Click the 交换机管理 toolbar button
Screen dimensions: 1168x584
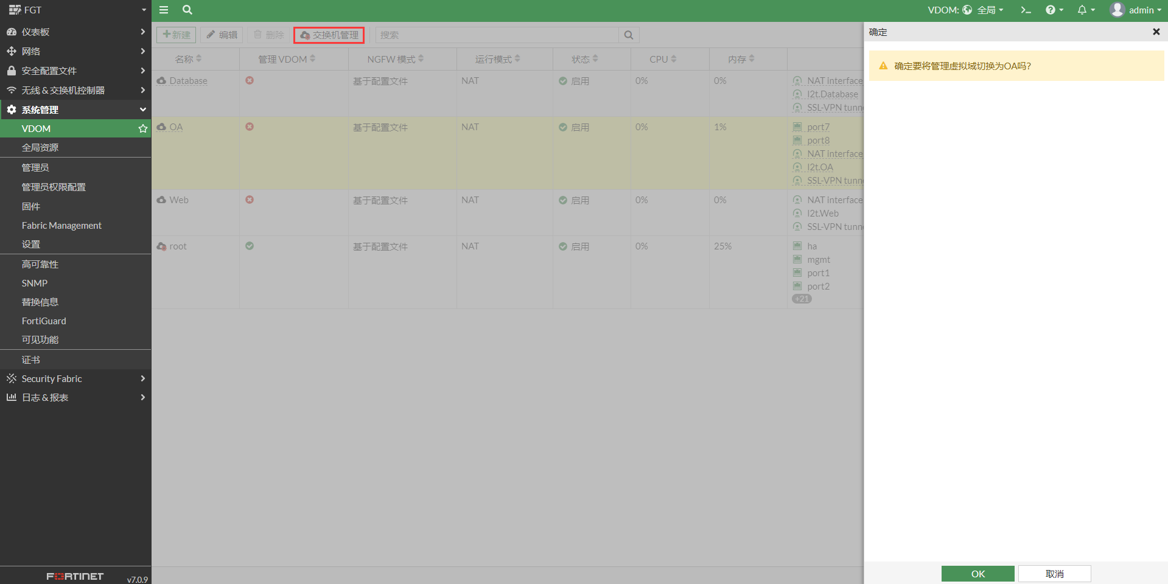[x=329, y=35]
